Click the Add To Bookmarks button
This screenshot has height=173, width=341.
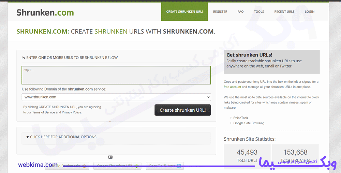pyautogui.click(x=67, y=166)
